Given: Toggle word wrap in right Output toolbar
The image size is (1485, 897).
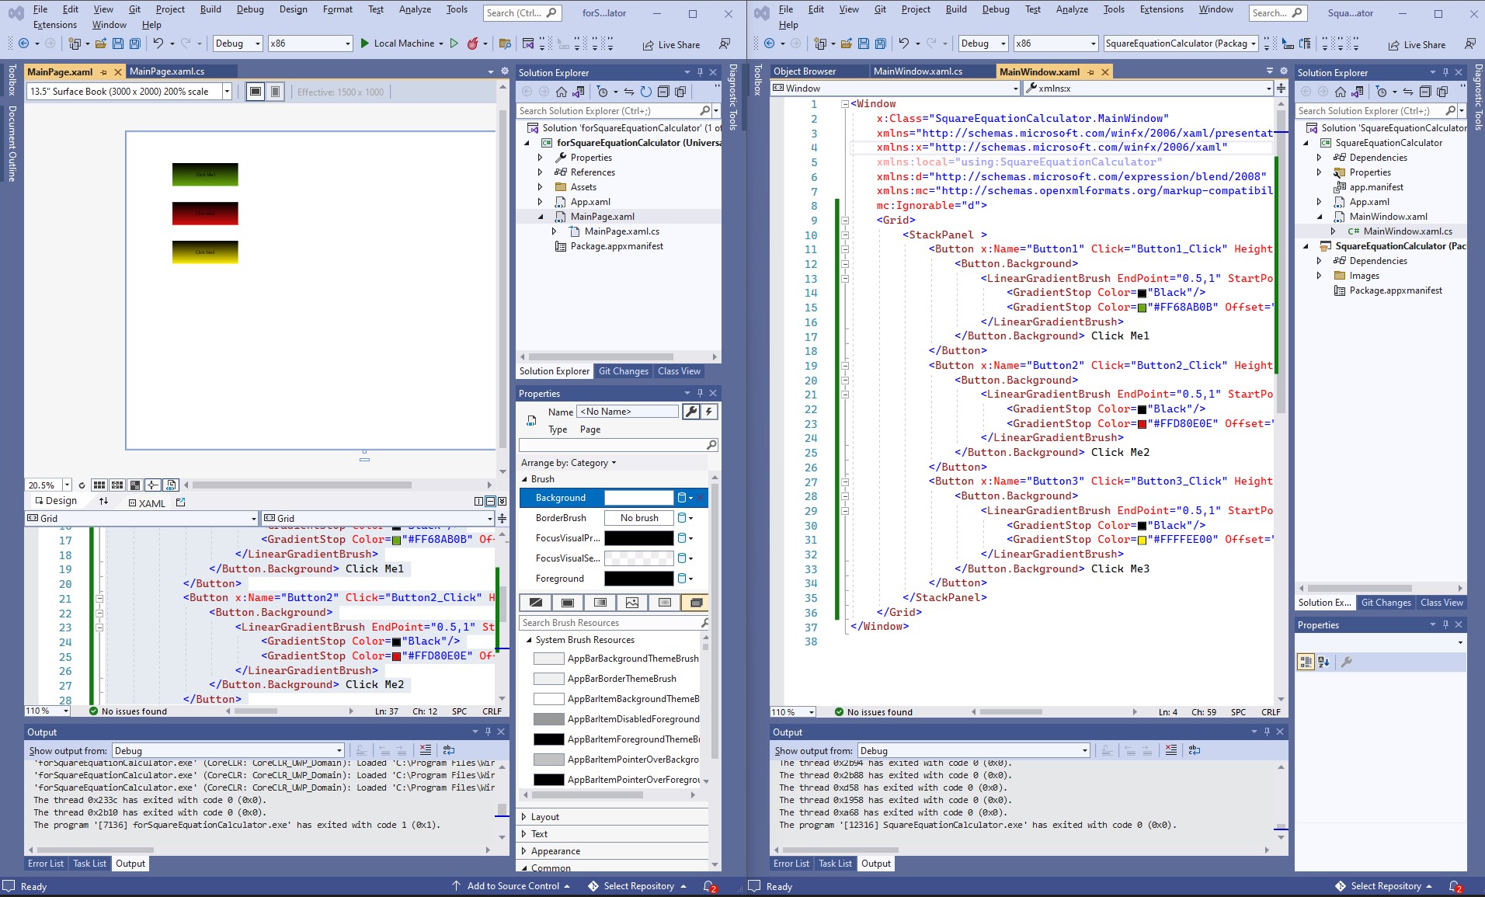Looking at the screenshot, I should 1195,750.
